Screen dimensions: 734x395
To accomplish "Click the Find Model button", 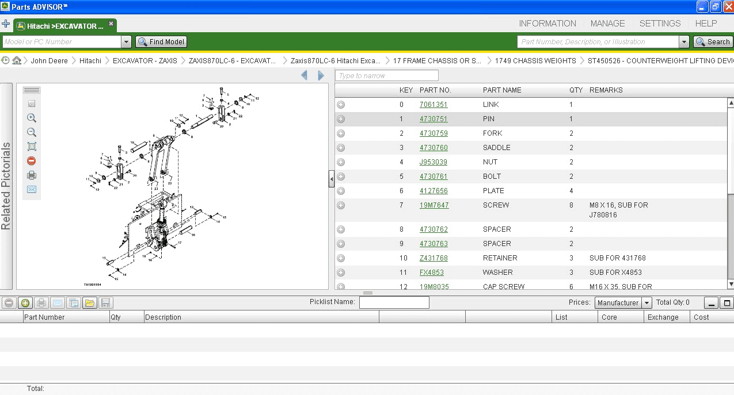I will 161,42.
